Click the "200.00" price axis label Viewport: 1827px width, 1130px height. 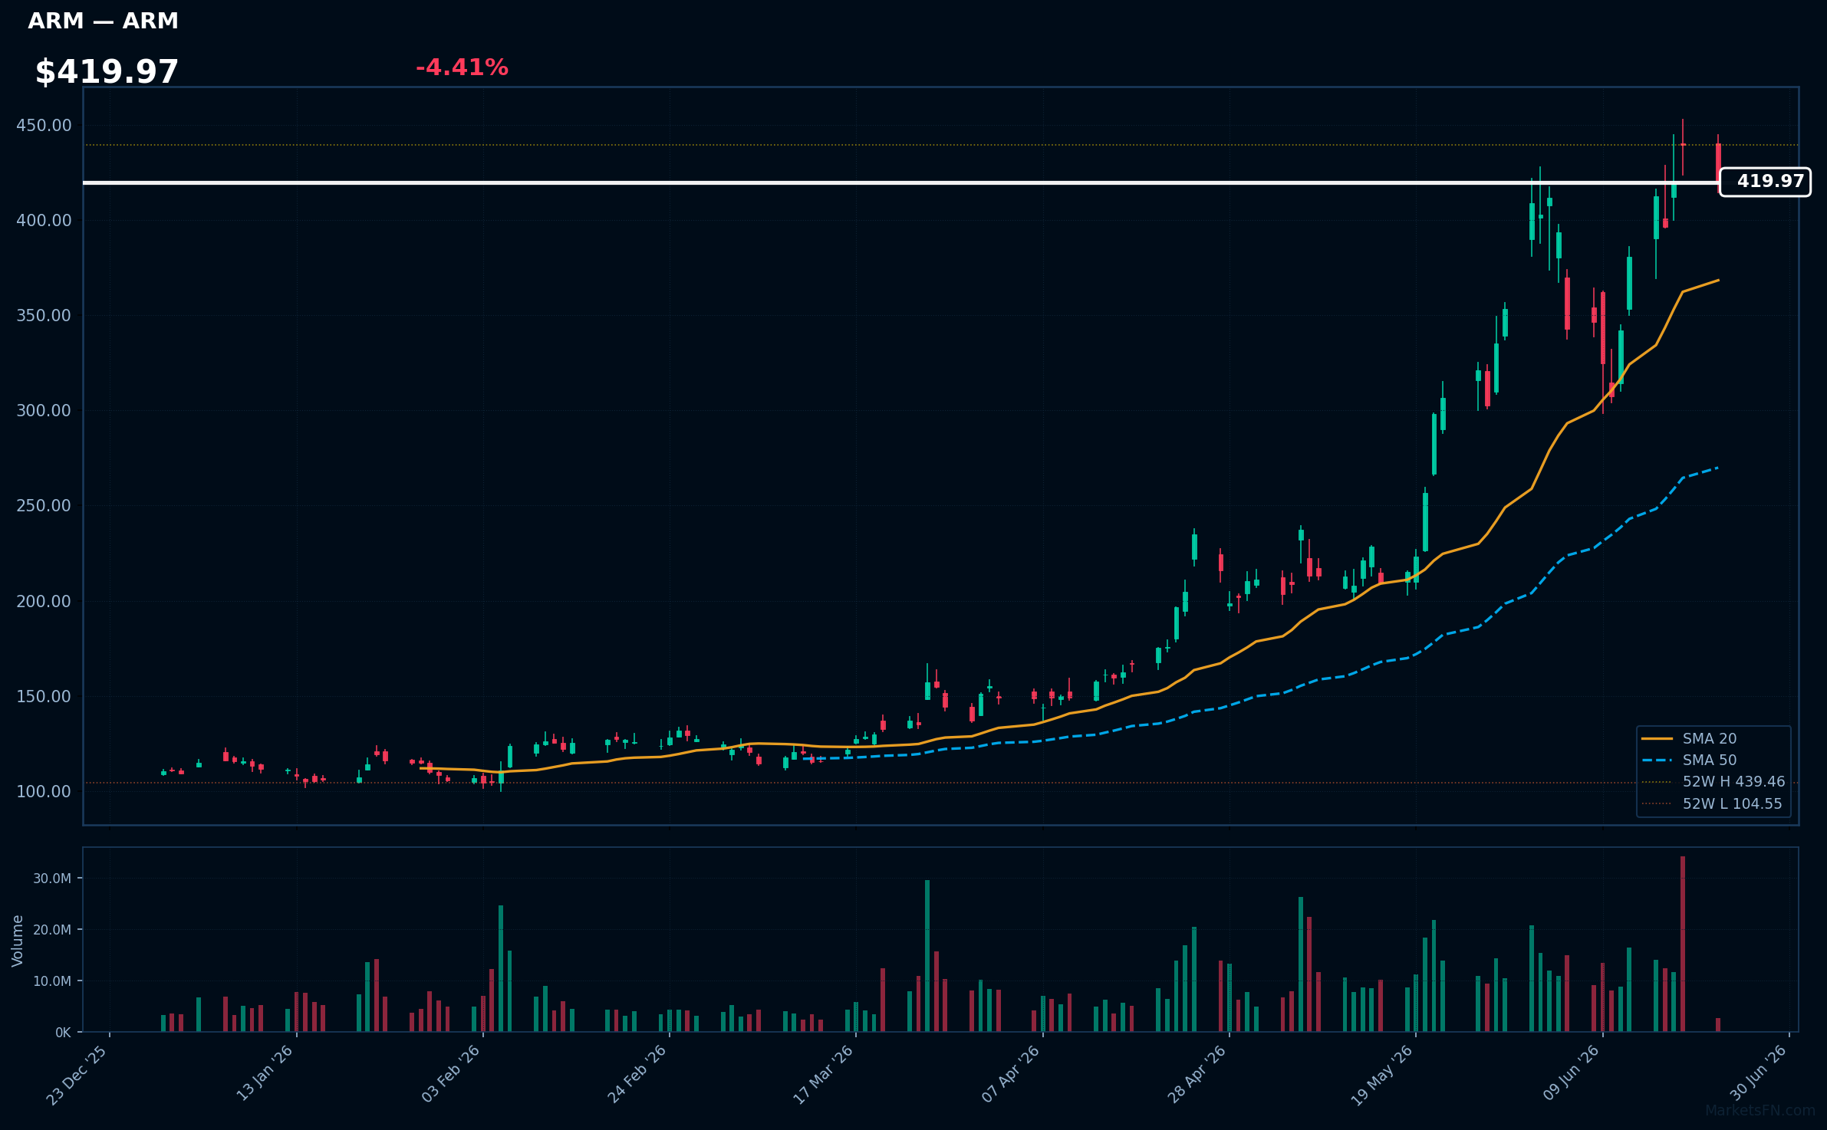tap(44, 601)
